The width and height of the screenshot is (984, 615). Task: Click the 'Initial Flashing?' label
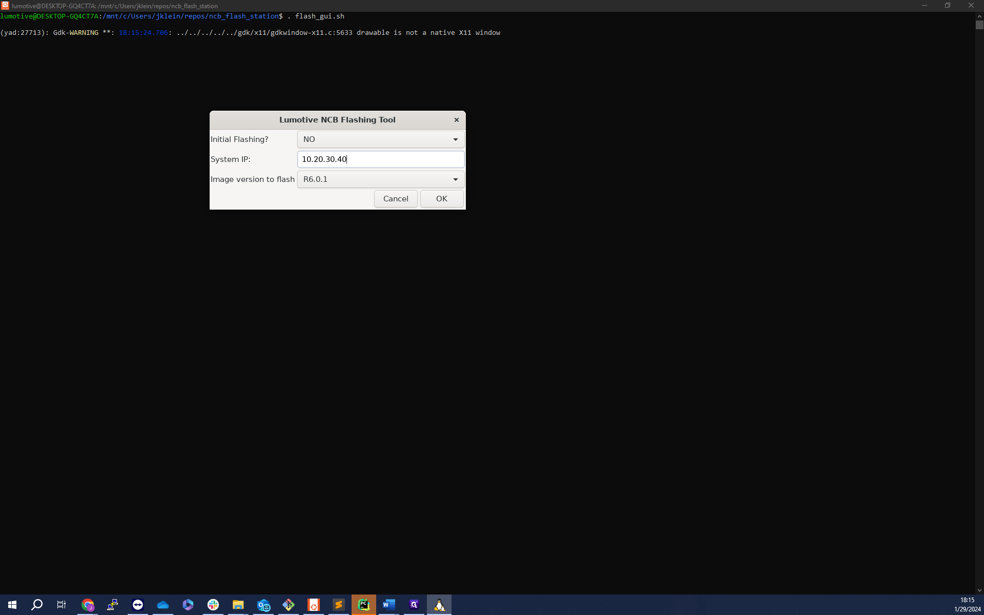(239, 139)
